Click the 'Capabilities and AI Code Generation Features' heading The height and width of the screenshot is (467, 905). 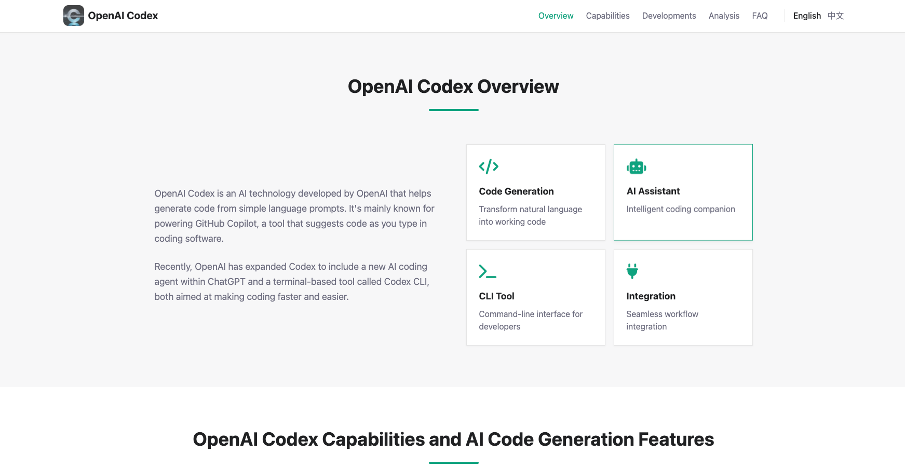pyautogui.click(x=453, y=439)
